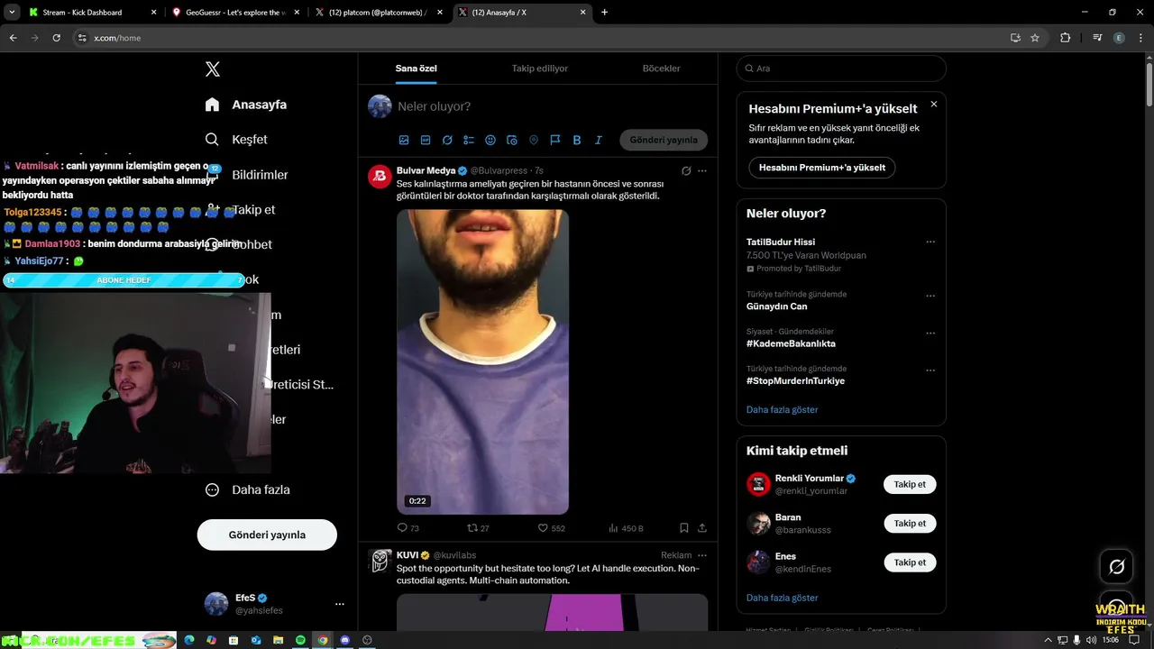
Task: View analytics showing 450 B views
Action: [626, 528]
